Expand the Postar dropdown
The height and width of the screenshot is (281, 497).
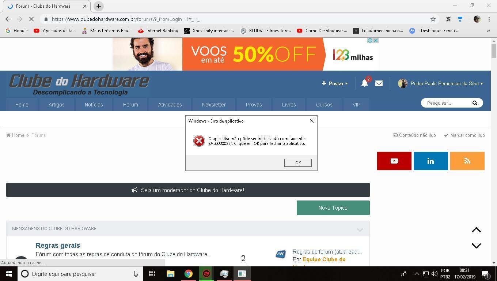(x=335, y=83)
